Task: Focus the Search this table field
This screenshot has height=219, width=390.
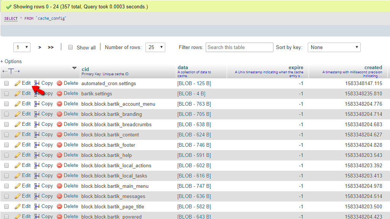Action: point(239,47)
